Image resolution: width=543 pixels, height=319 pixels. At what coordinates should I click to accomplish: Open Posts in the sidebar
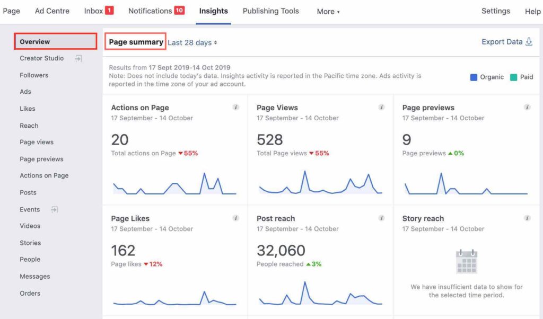coord(28,192)
